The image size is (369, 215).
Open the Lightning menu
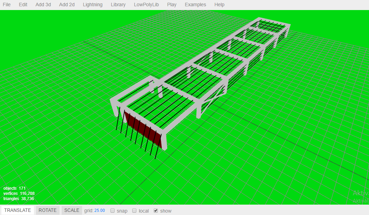(93, 5)
